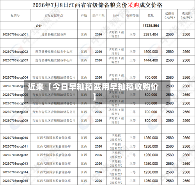The width and height of the screenshot is (195, 185).
Task: Click 吉安市青原区青粮粮油储备公司 in row sccg009
Action: click(54, 120)
